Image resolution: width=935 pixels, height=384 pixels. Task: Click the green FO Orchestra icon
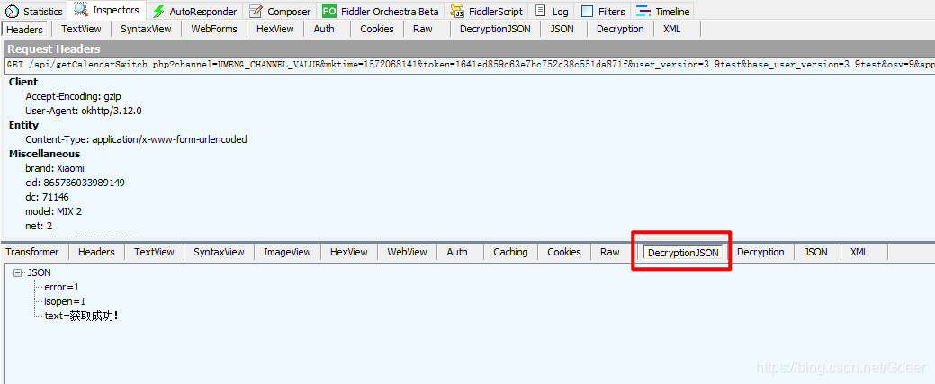coord(329,12)
